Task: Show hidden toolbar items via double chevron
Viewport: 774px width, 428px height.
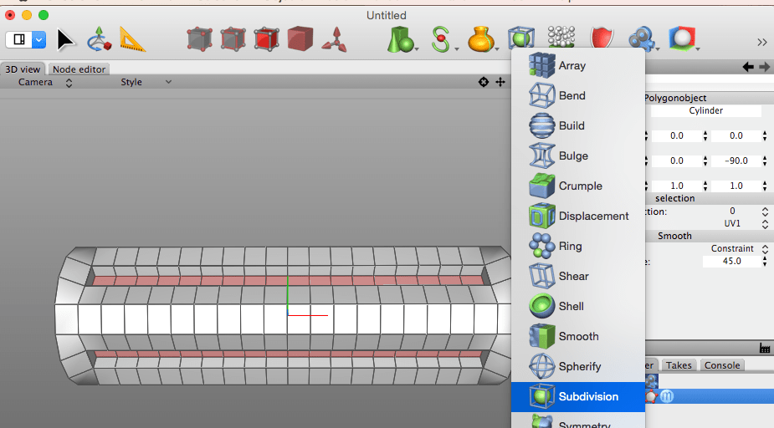Action: tap(762, 43)
